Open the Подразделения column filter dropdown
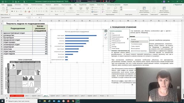This screenshot has width=184, height=103. coord(32,31)
